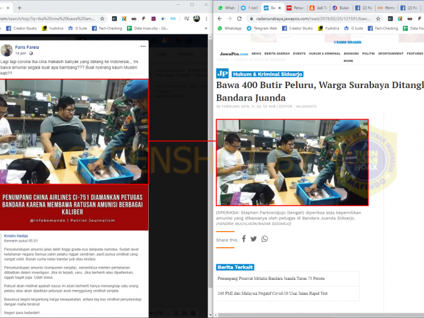
Task: Open Fact-Checking bookmark in left window
Action: pos(107,28)
